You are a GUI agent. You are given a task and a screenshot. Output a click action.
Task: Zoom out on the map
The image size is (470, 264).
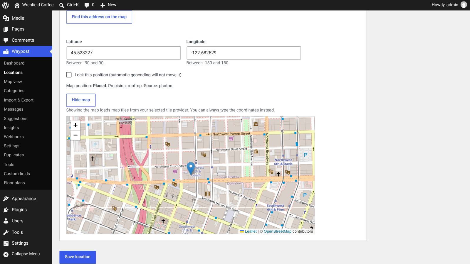pos(75,135)
